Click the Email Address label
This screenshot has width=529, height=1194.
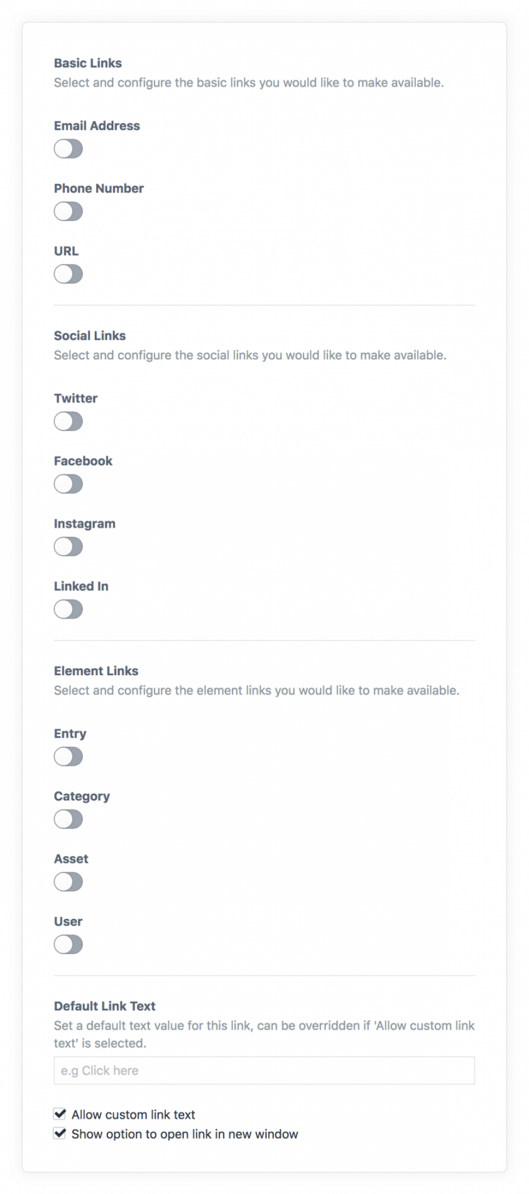click(97, 126)
